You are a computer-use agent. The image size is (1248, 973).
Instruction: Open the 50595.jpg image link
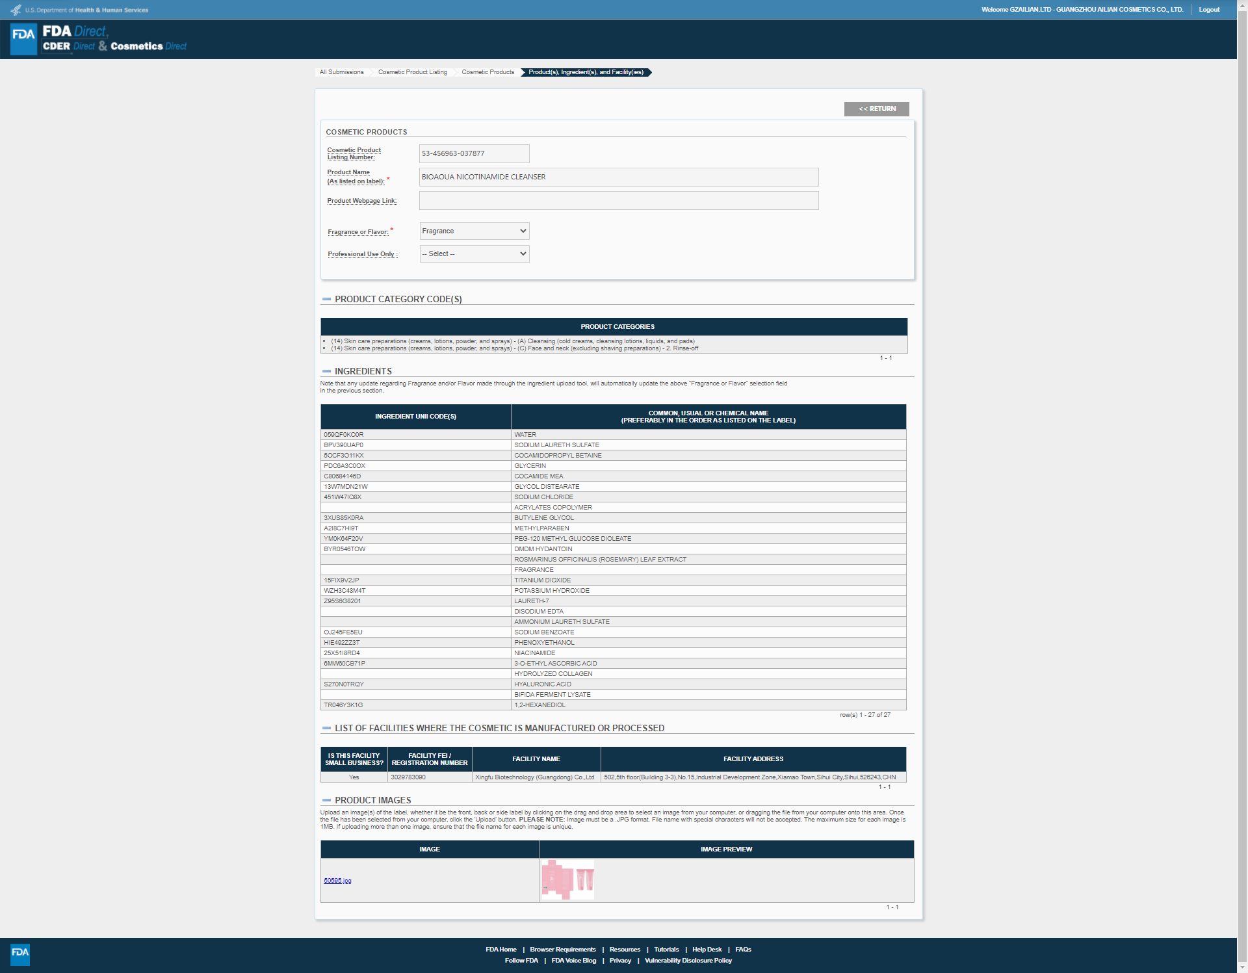tap(337, 881)
